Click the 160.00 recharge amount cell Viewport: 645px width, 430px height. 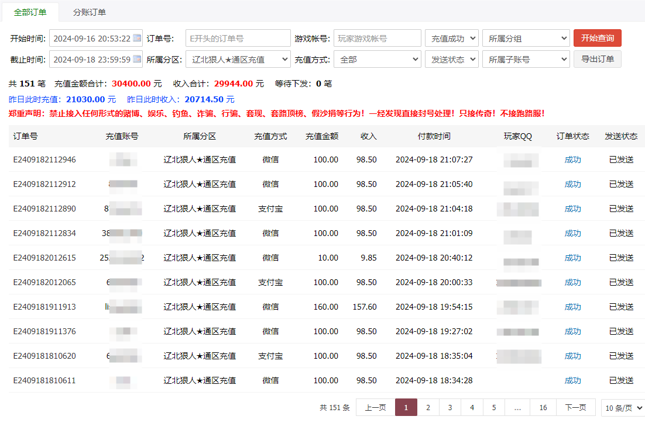point(326,307)
